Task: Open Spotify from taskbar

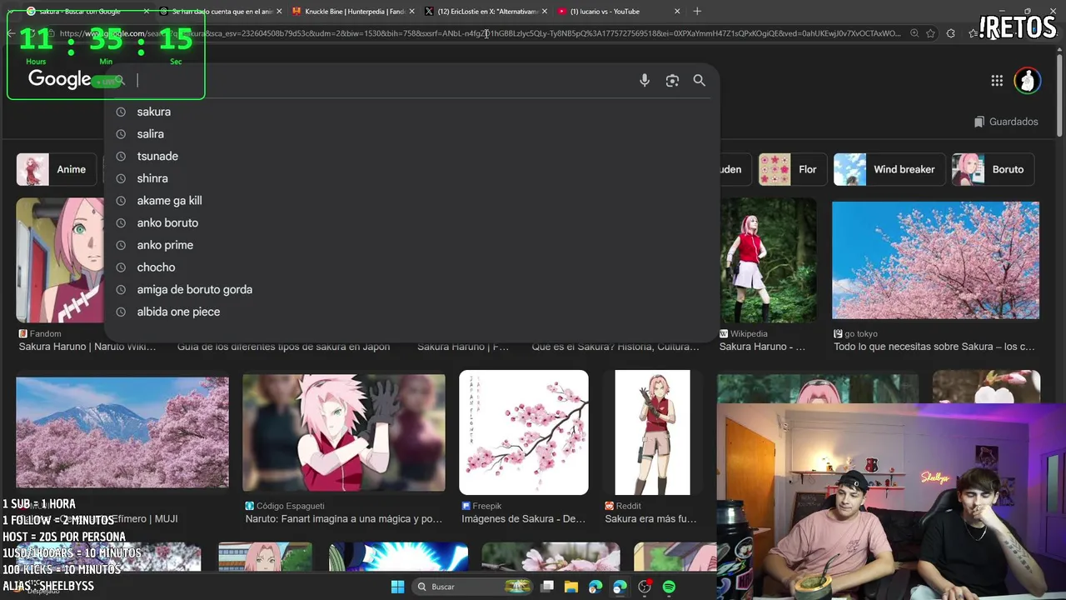Action: coord(669,587)
